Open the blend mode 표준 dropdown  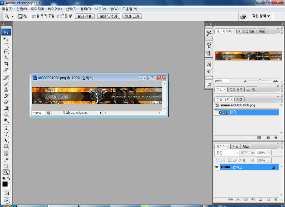227,153
